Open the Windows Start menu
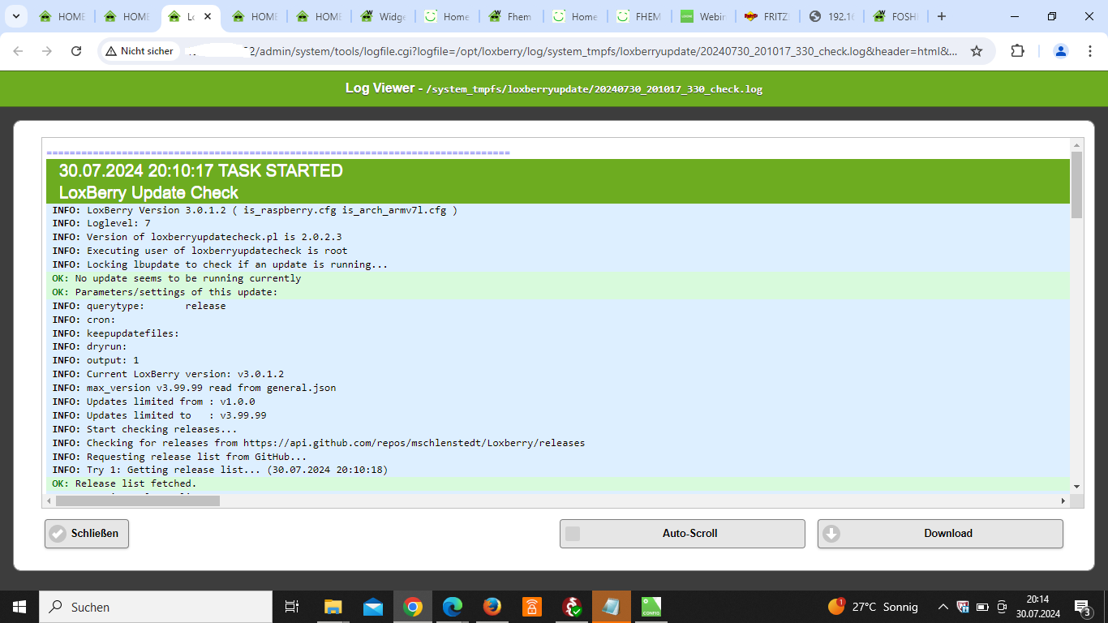The width and height of the screenshot is (1108, 623). (19, 607)
